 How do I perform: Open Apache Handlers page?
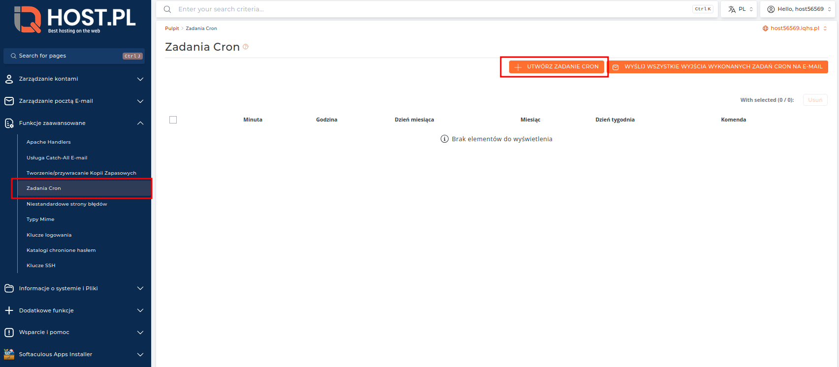tap(49, 142)
